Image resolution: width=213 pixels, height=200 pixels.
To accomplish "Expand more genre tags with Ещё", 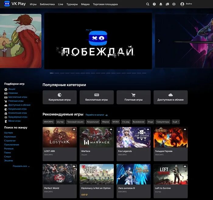I will coord(176,122).
